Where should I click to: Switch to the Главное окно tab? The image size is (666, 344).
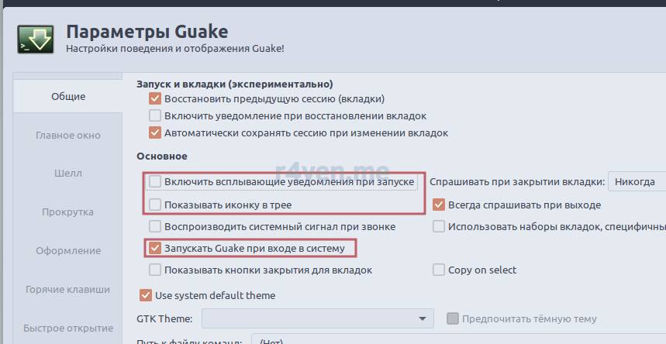click(x=68, y=135)
